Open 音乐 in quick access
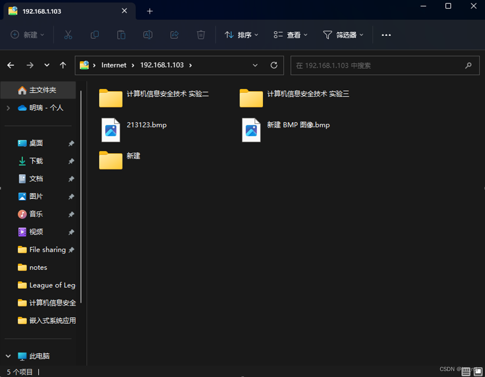Image resolution: width=485 pixels, height=377 pixels. 36,214
